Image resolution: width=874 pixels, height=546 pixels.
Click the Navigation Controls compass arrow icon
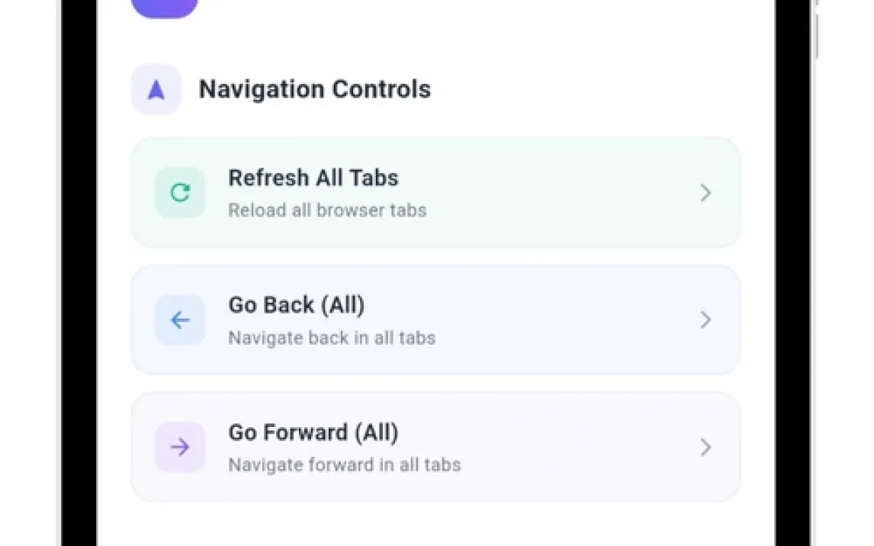156,90
